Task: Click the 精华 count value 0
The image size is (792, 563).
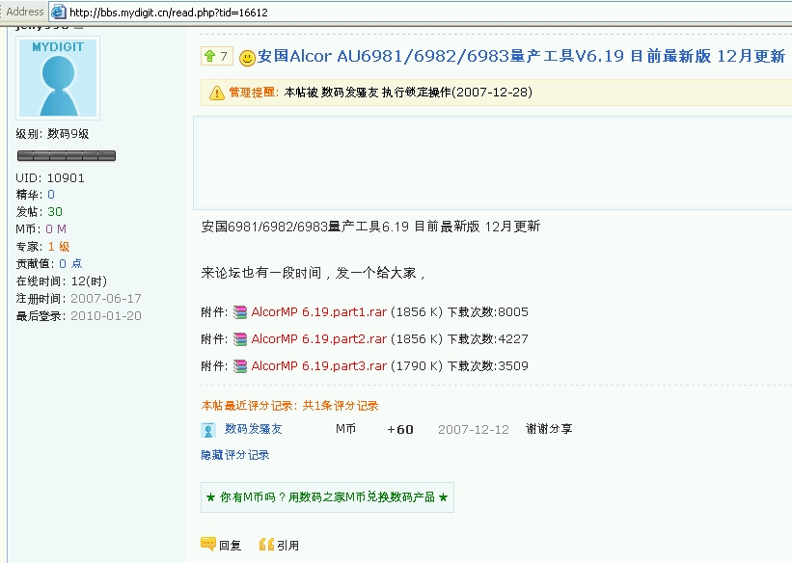Action: (x=51, y=195)
